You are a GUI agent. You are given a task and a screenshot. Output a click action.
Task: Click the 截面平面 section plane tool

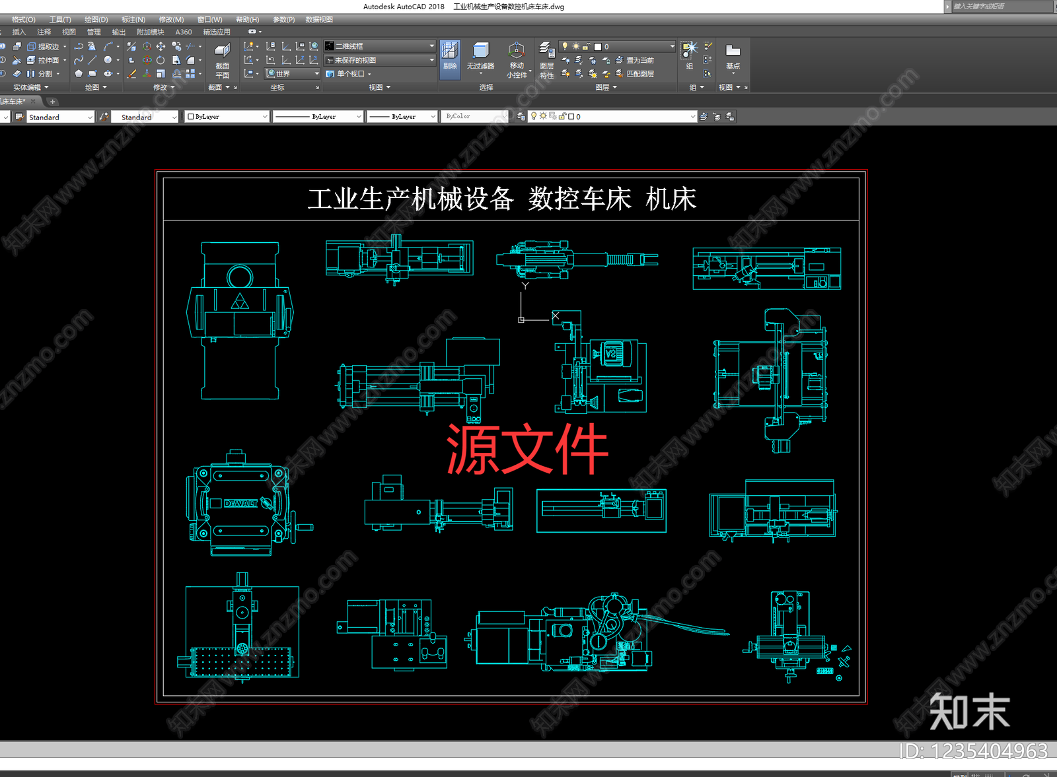pyautogui.click(x=223, y=61)
